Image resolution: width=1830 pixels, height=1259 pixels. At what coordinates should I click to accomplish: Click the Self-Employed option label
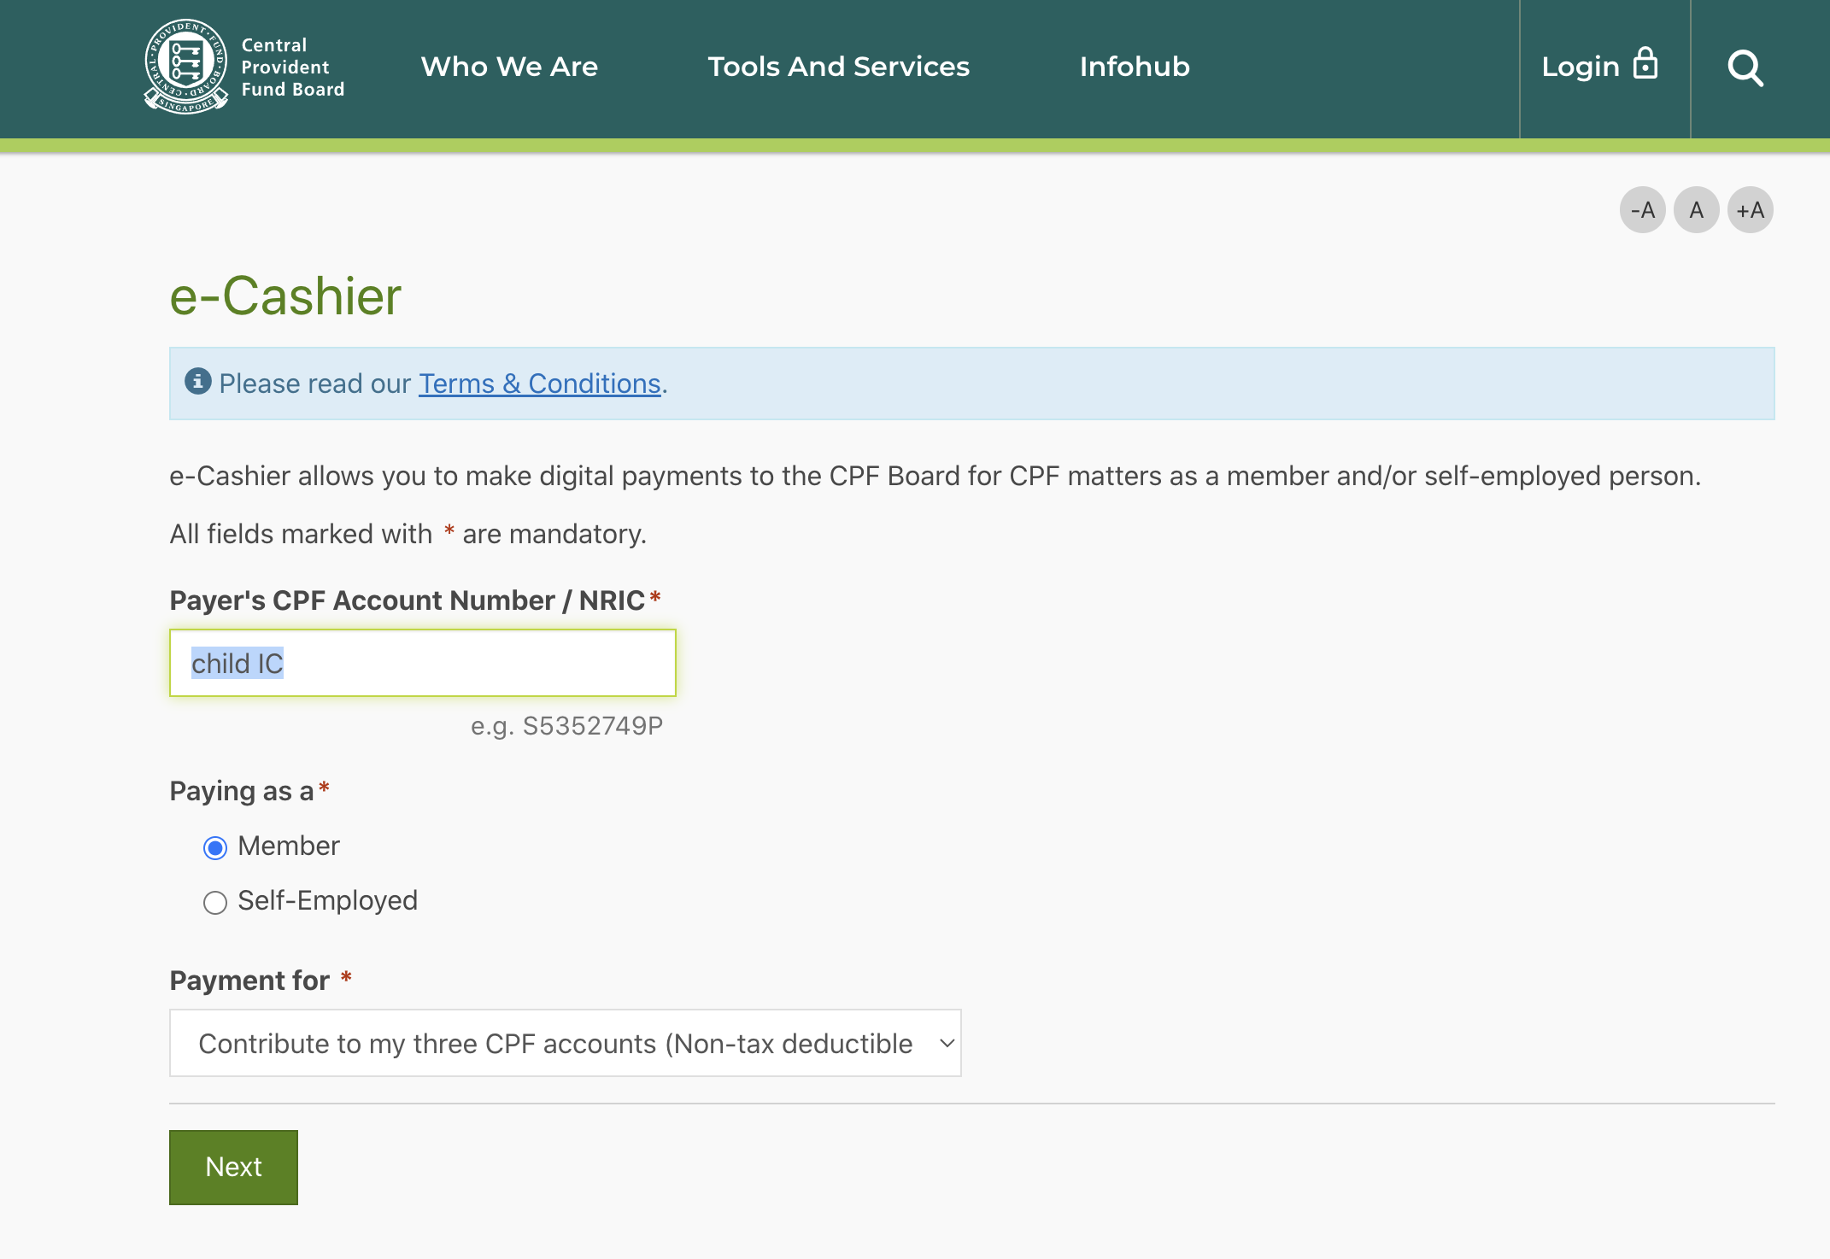point(327,900)
